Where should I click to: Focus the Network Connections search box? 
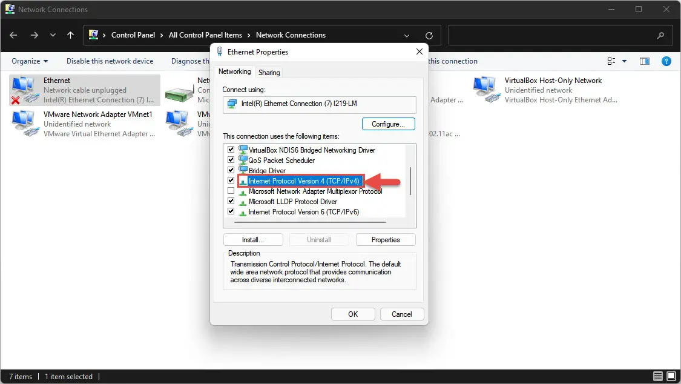[561, 35]
